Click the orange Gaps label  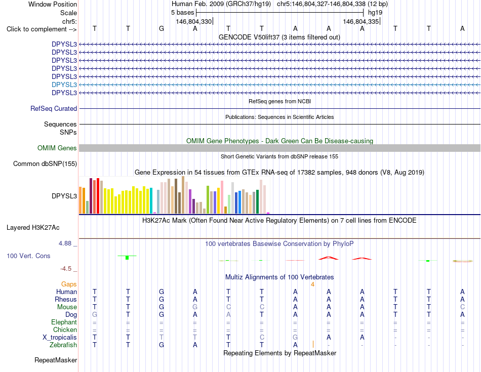(69, 284)
